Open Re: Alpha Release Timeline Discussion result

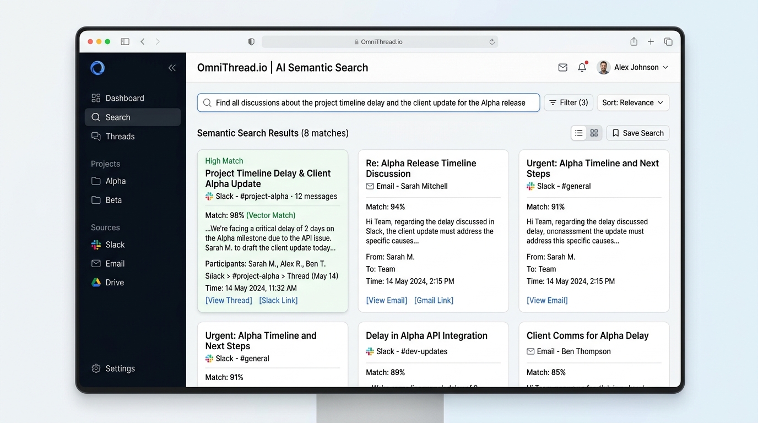click(421, 168)
